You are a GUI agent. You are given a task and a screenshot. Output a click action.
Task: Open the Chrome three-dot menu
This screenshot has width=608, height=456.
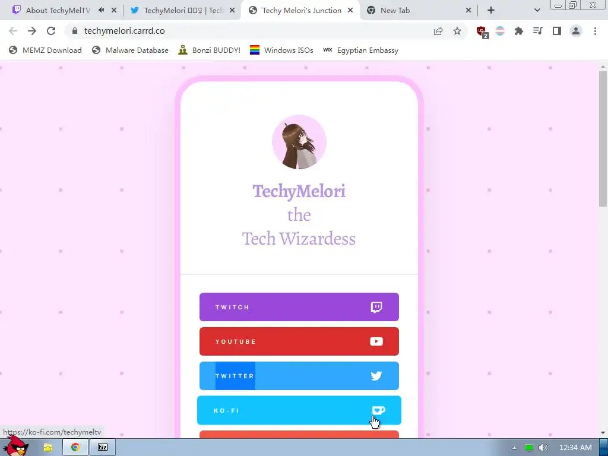tap(595, 31)
